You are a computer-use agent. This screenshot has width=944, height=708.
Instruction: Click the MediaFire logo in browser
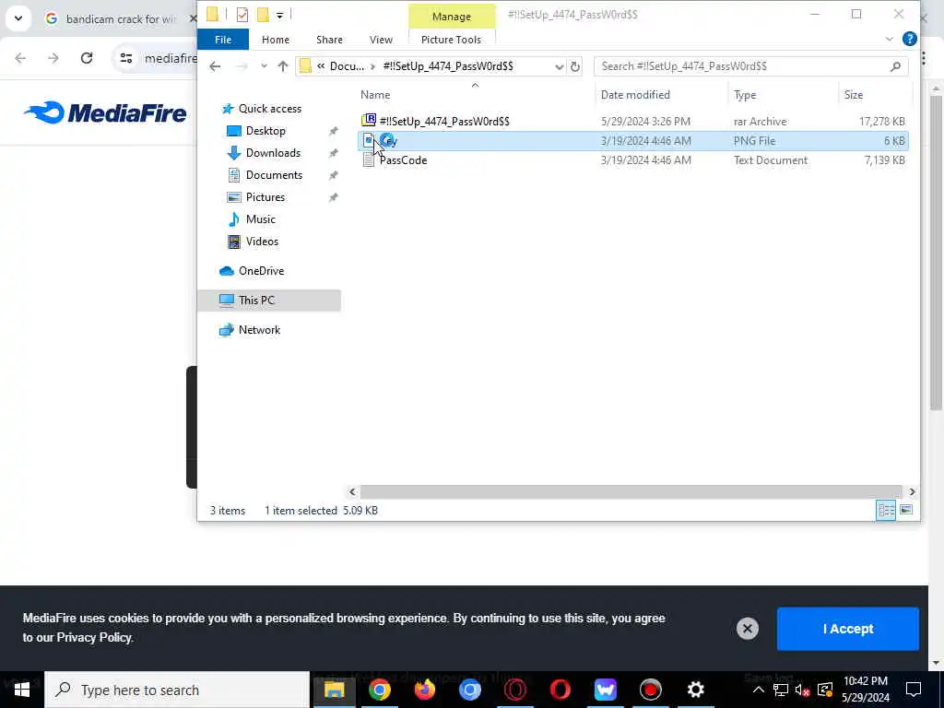(x=105, y=112)
